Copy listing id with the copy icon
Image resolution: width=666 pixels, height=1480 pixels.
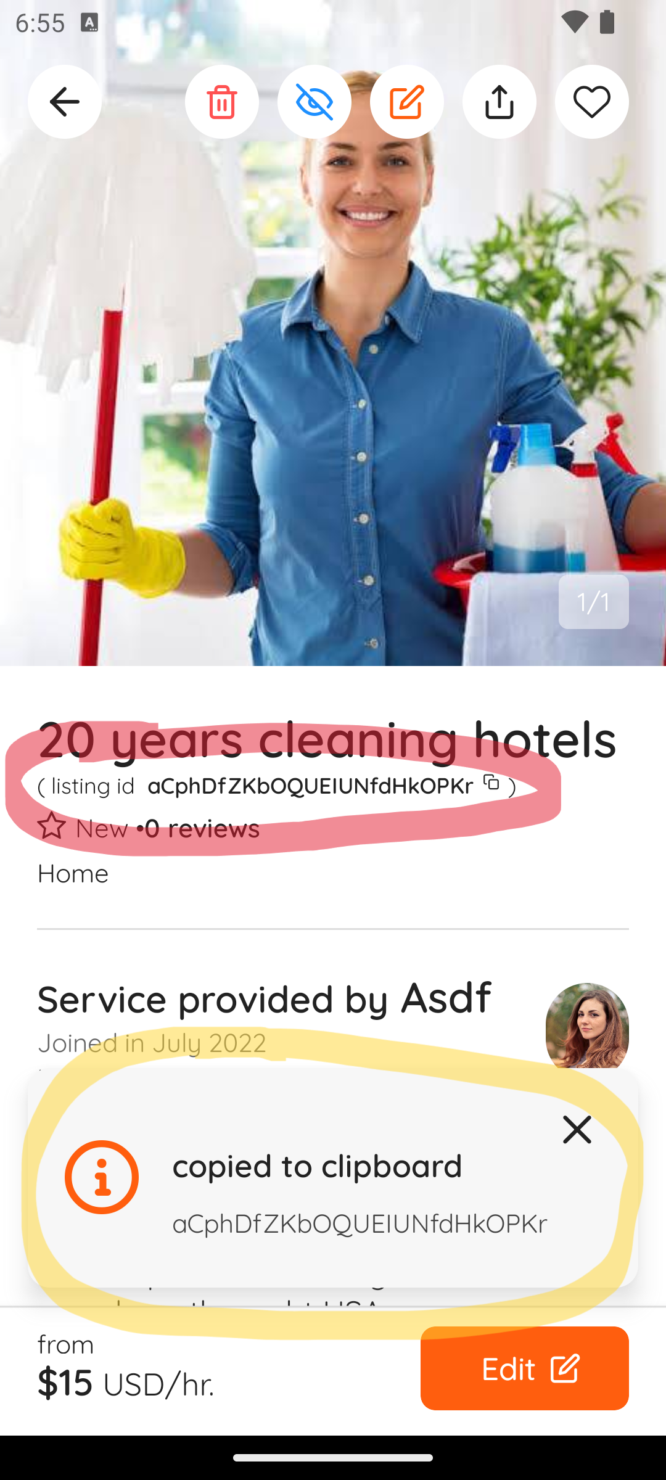pyautogui.click(x=491, y=783)
